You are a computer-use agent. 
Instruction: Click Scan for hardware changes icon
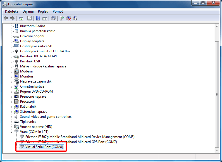[x=53, y=18]
